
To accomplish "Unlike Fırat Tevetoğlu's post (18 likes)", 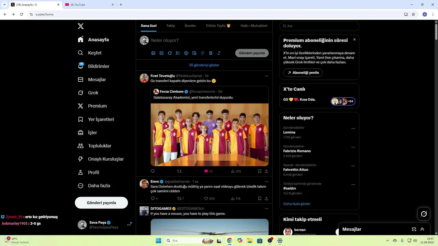I will (x=208, y=171).
